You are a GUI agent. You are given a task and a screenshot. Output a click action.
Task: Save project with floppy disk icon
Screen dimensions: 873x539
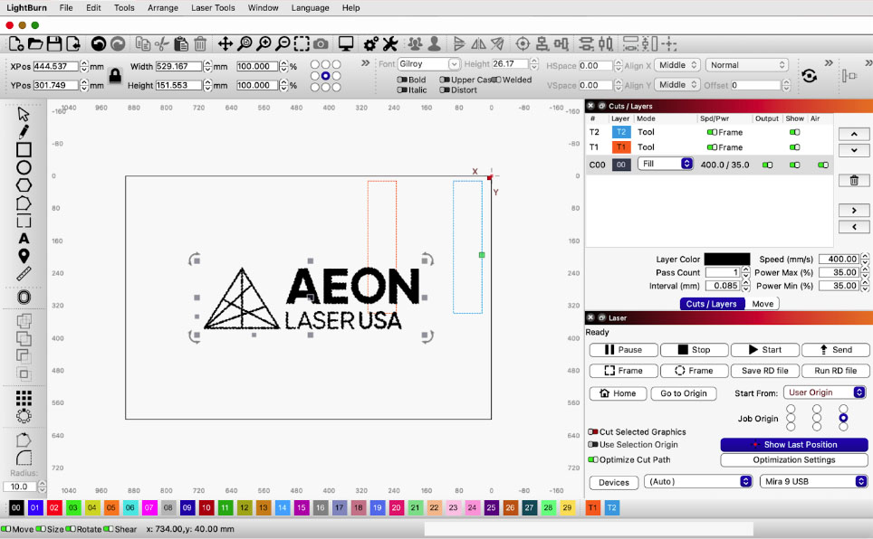click(54, 43)
